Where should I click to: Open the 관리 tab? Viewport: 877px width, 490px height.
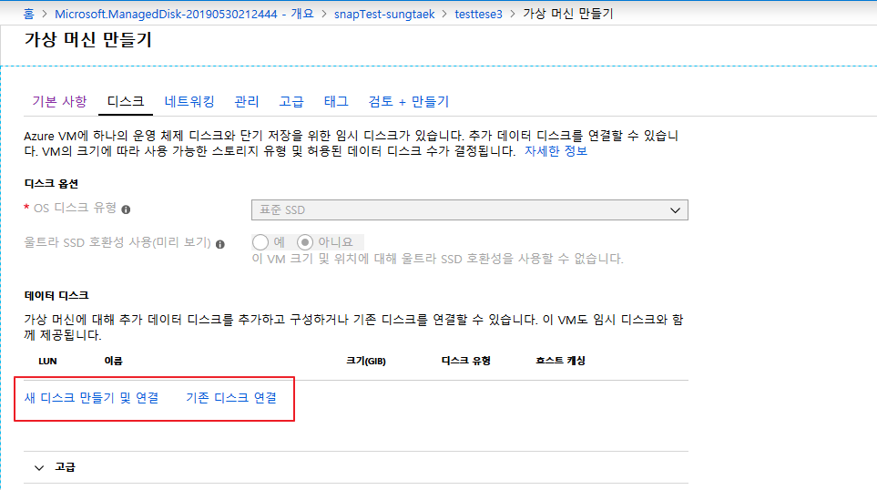click(247, 101)
